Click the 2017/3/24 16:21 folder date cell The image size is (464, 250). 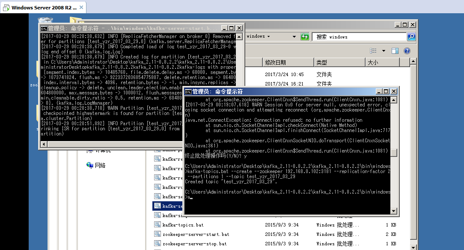pyautogui.click(x=284, y=84)
